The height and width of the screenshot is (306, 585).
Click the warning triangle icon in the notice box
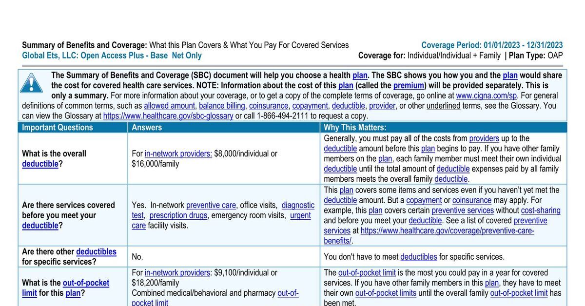32,83
